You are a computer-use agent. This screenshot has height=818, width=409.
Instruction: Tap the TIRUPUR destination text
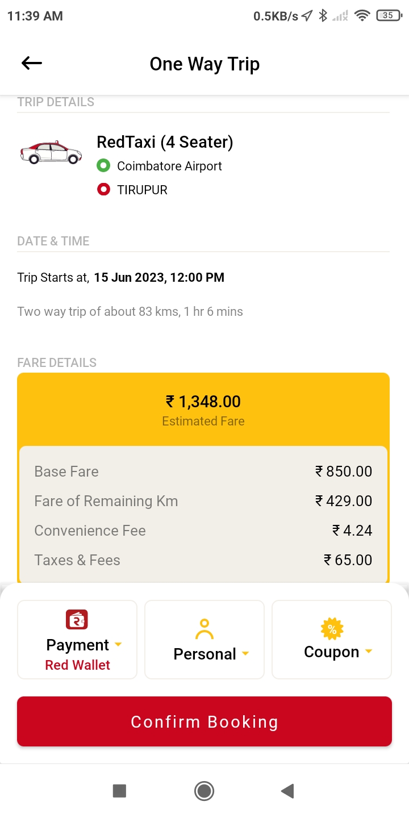tap(142, 190)
